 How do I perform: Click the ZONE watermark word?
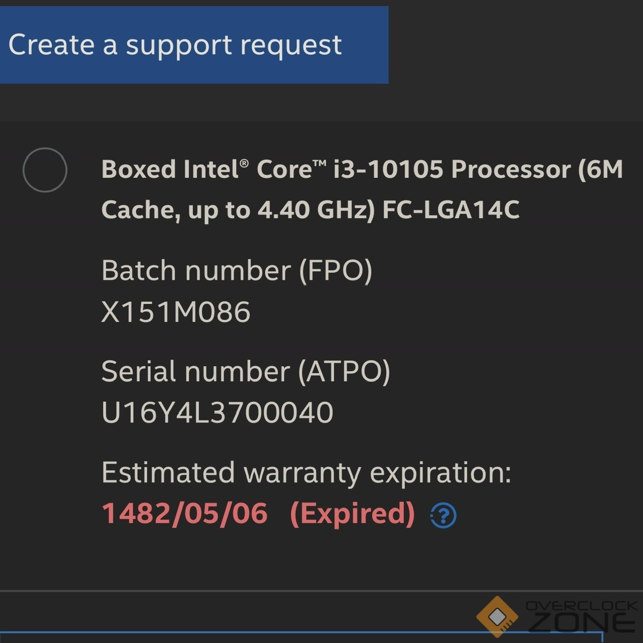(x=583, y=623)
